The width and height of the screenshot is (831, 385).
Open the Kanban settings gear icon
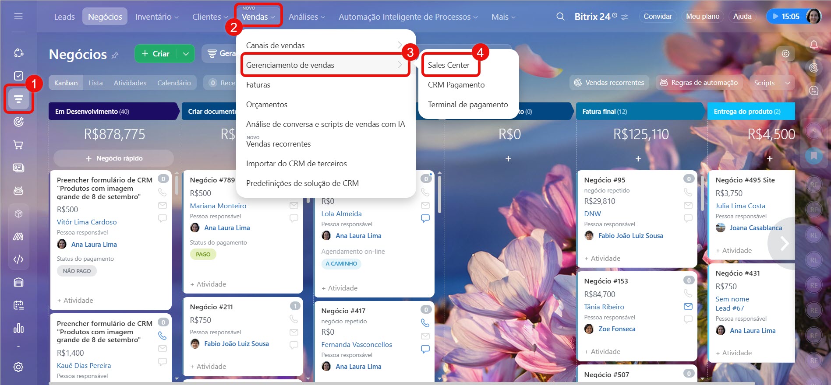tap(785, 54)
